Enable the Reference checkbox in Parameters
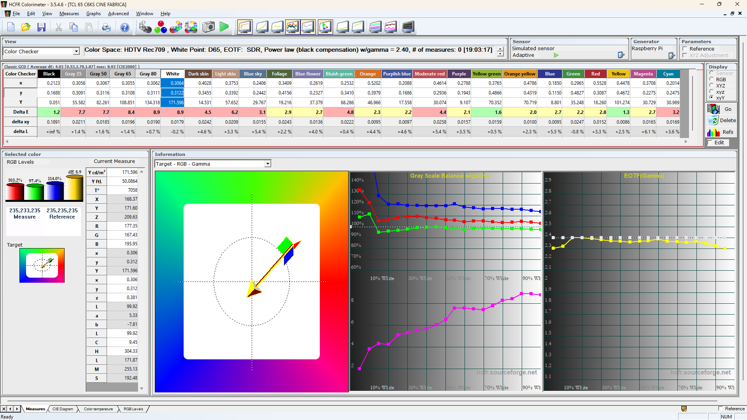 tap(685, 49)
